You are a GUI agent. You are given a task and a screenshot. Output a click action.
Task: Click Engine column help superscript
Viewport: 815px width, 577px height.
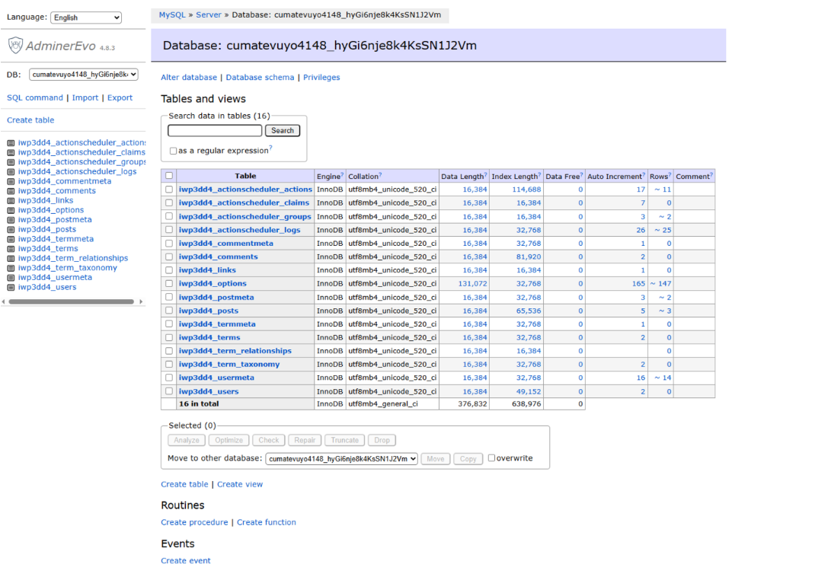(x=342, y=174)
